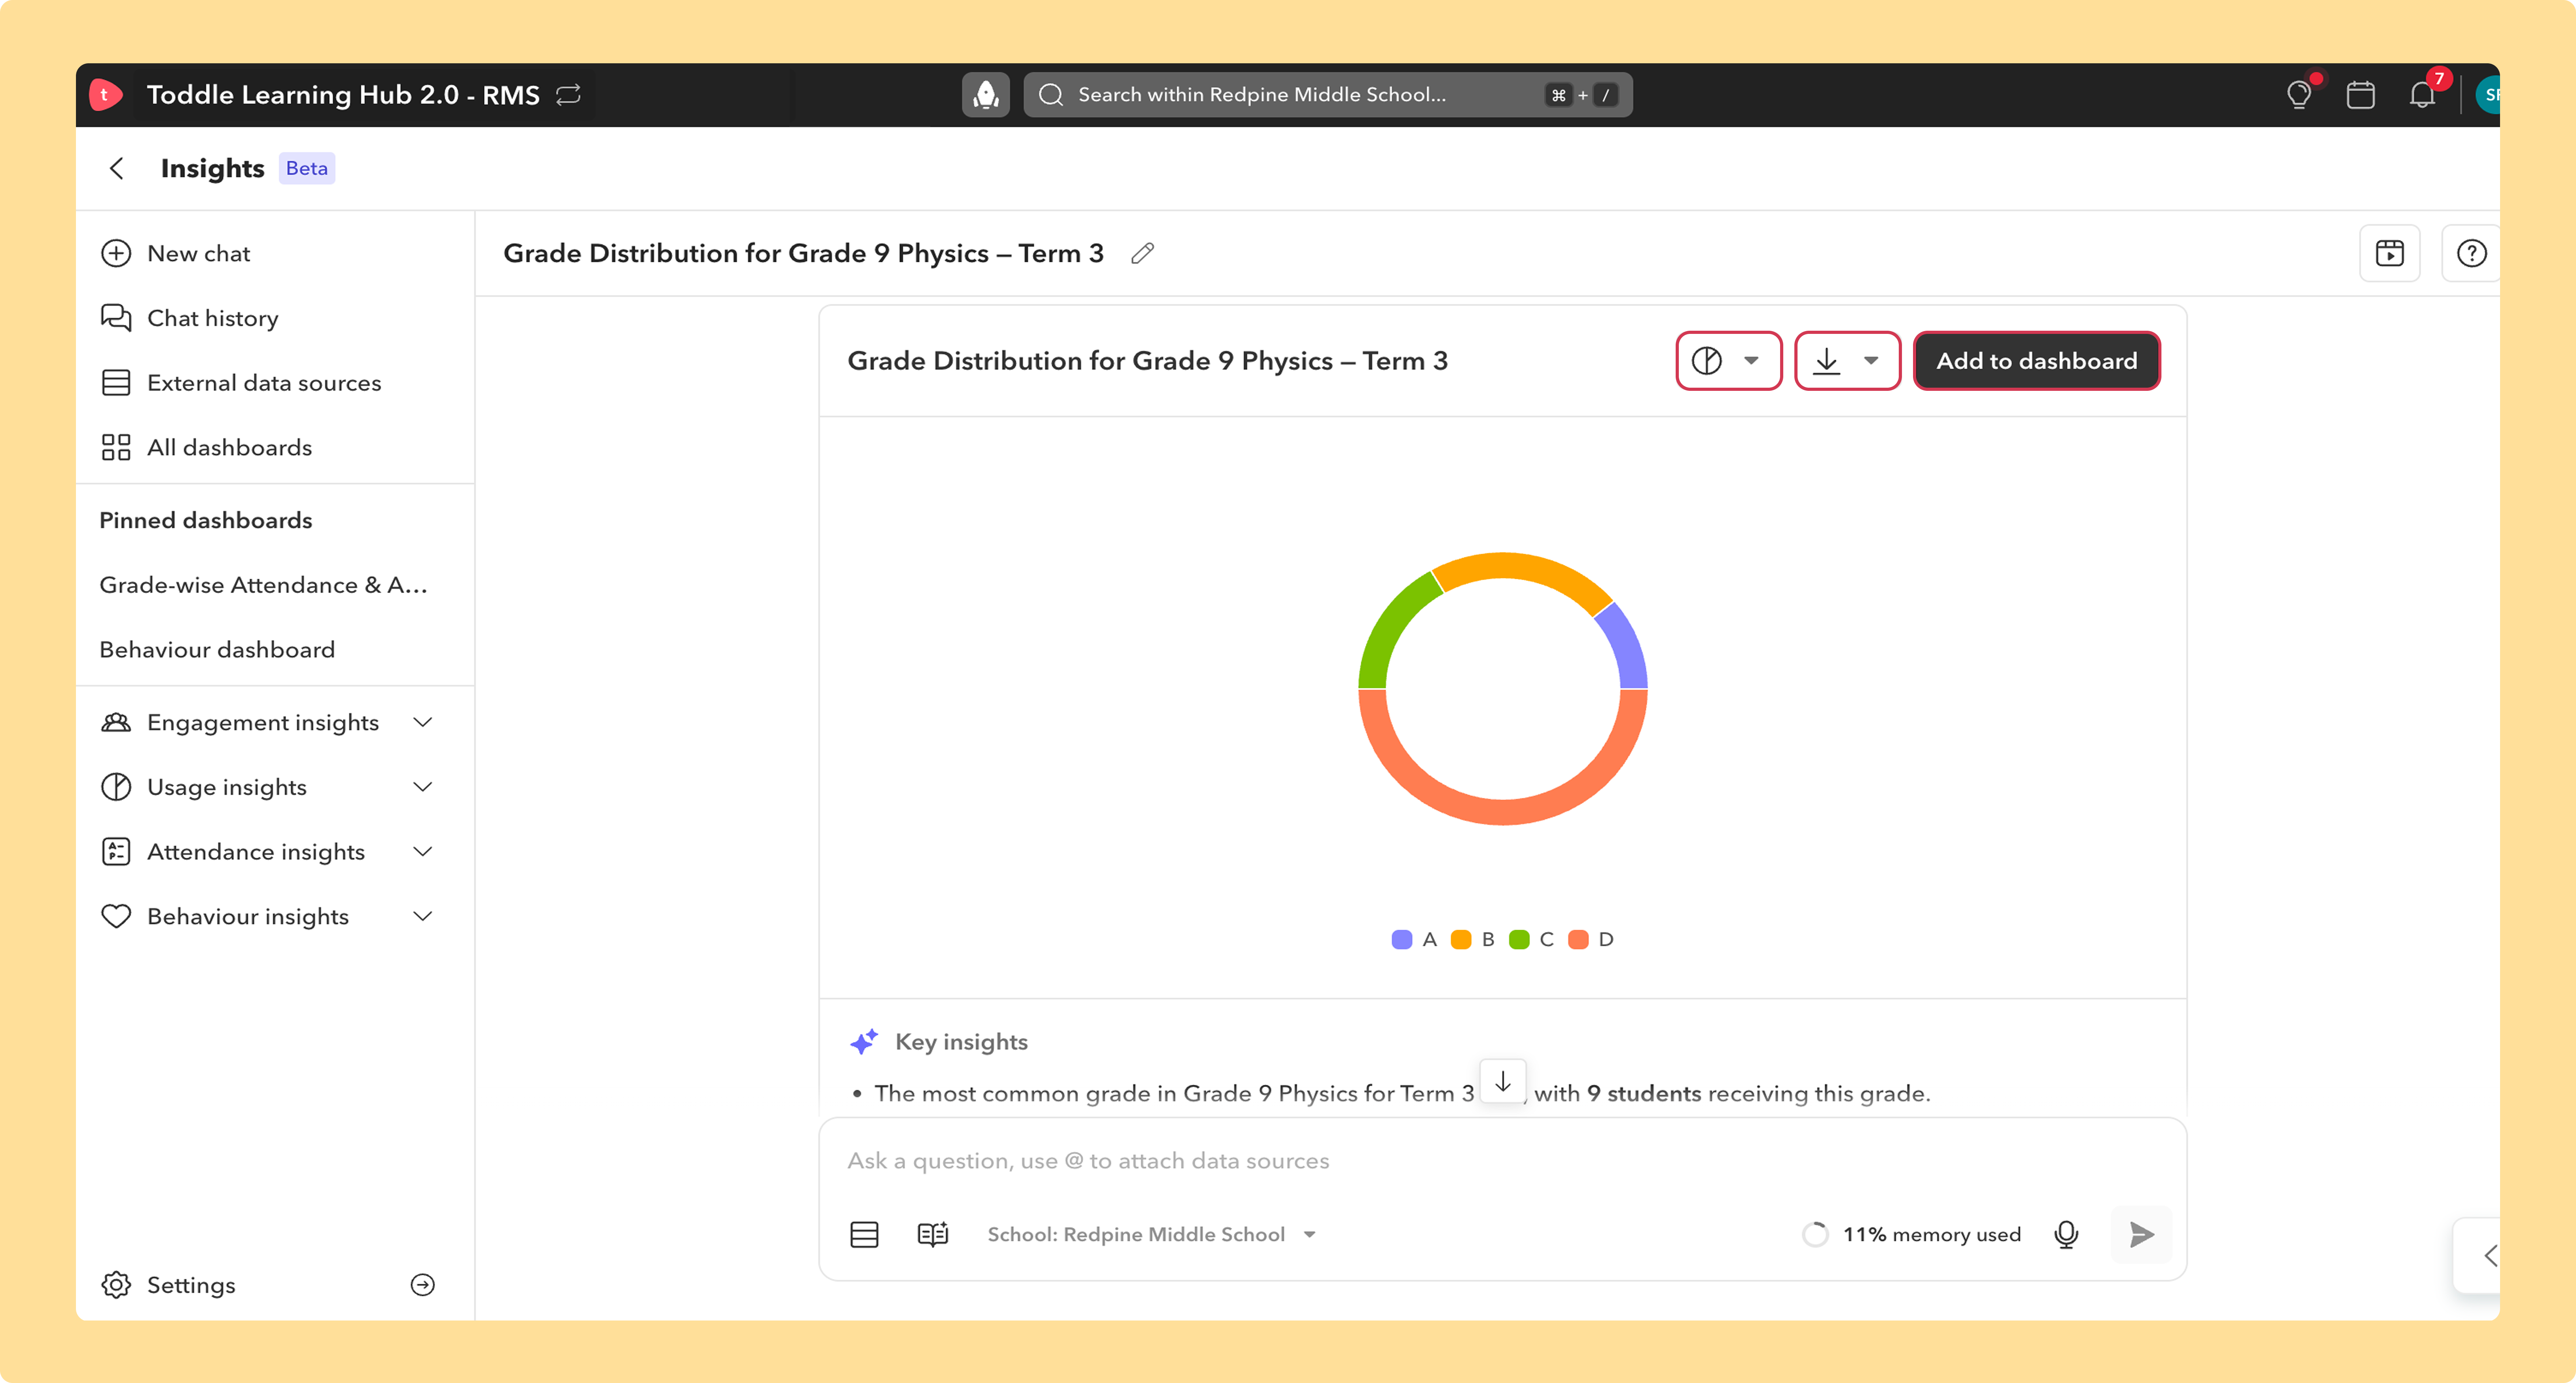Image resolution: width=2576 pixels, height=1383 pixels.
Task: Click the Beta badge
Action: [x=307, y=168]
